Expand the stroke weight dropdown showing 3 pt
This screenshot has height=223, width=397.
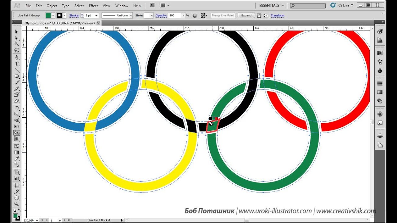tap(96, 15)
